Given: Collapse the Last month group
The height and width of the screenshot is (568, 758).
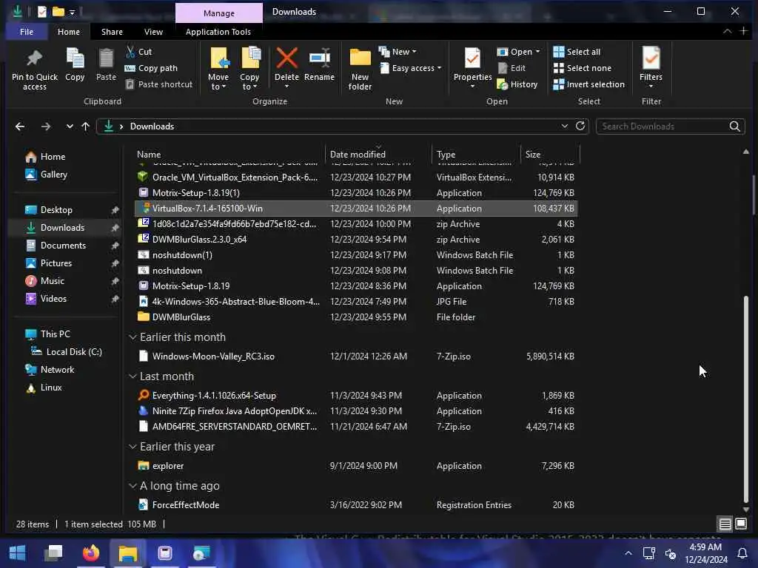Looking at the screenshot, I should (x=133, y=376).
